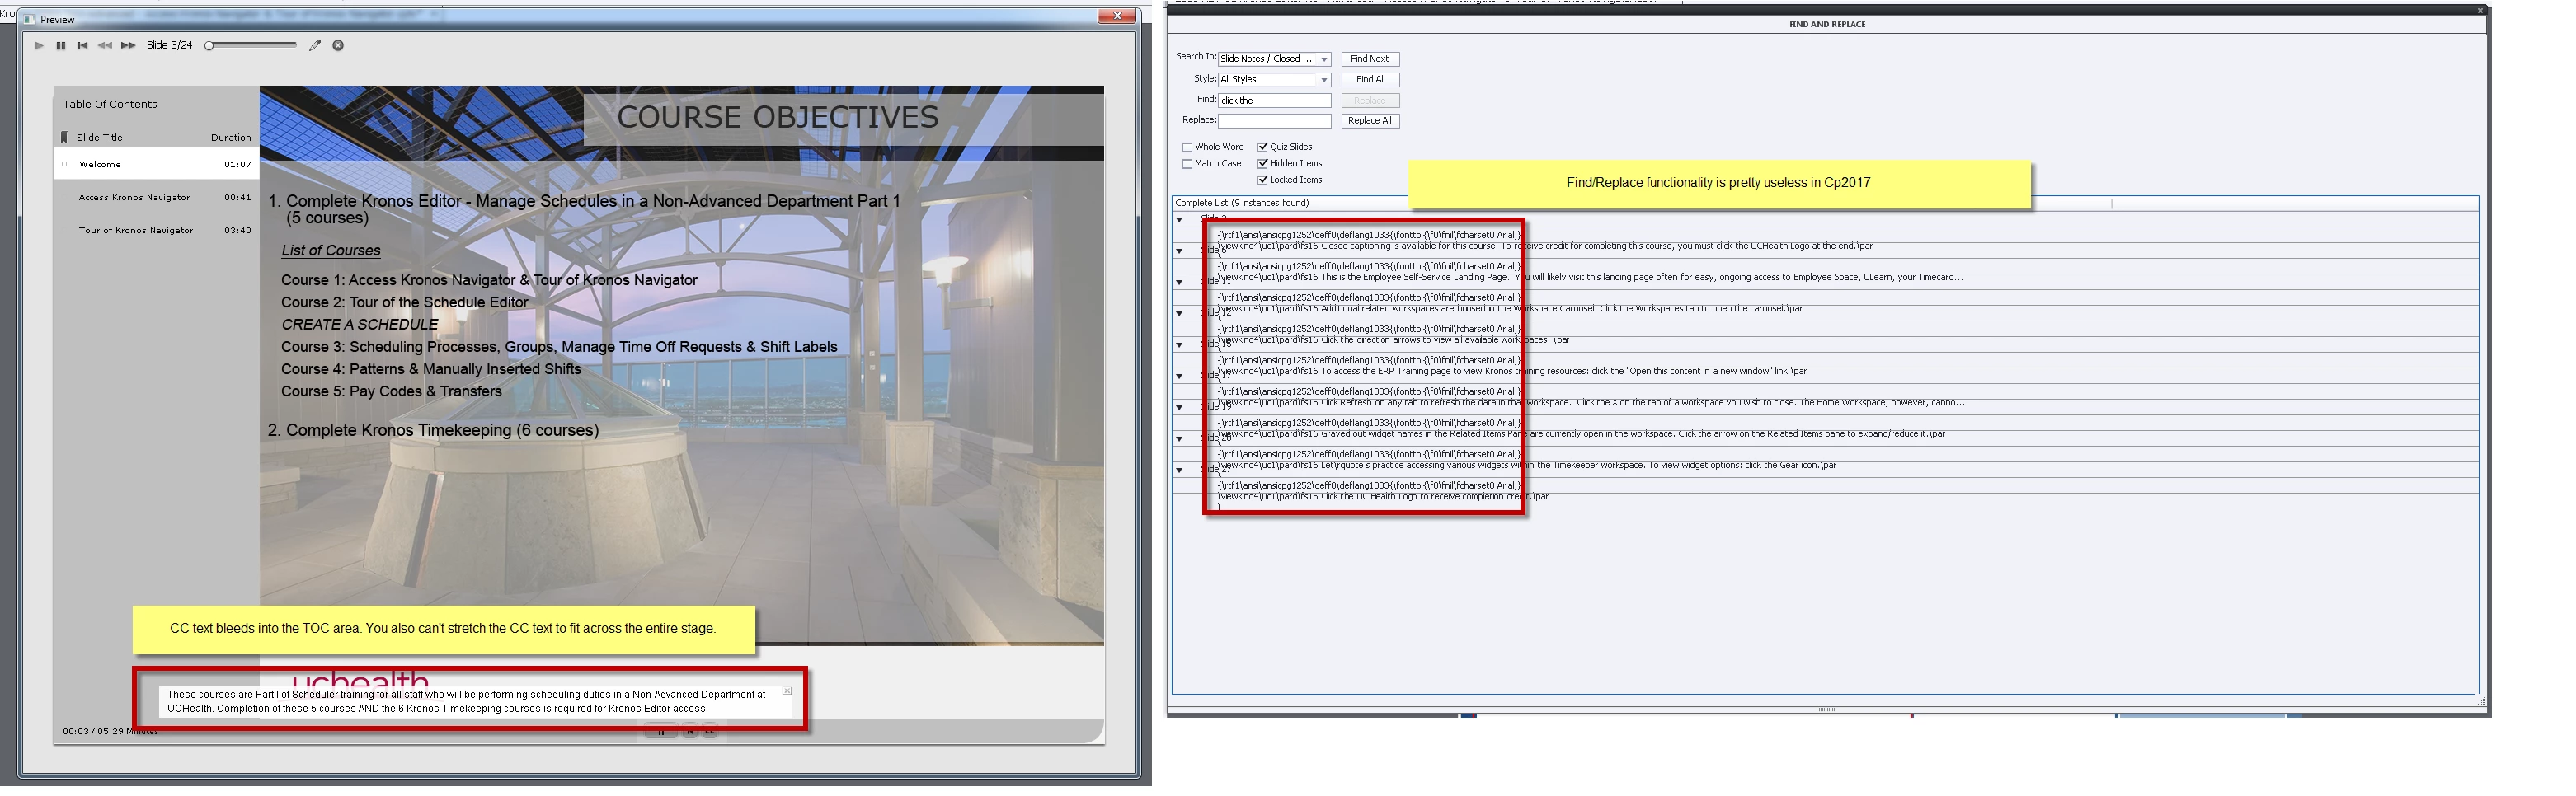
Task: Collapse the Slide 19 group in the results list
Action: (x=1180, y=408)
